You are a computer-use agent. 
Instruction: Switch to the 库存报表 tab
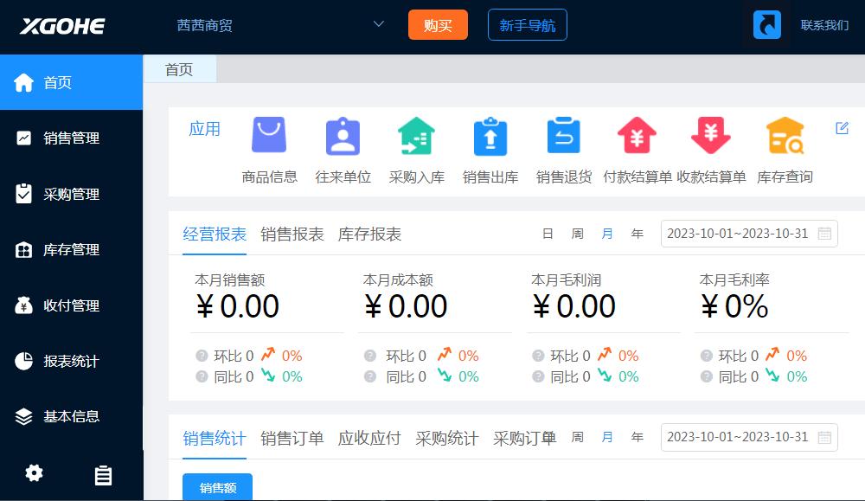pyautogui.click(x=369, y=234)
